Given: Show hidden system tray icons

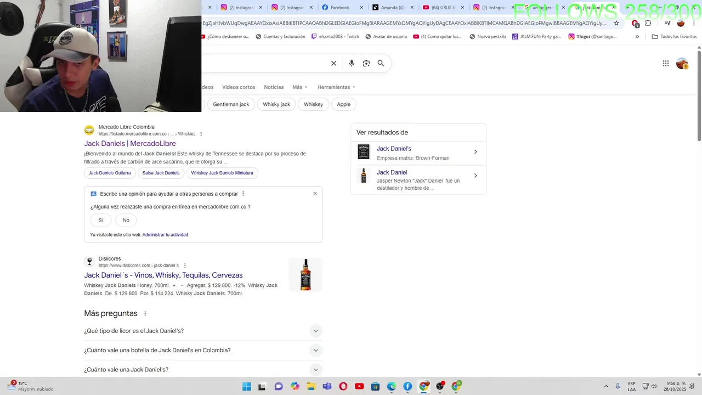Looking at the screenshot, I should (606, 386).
